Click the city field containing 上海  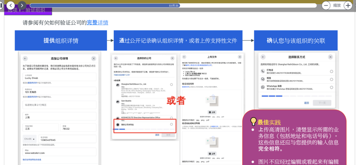[x=59, y=116]
